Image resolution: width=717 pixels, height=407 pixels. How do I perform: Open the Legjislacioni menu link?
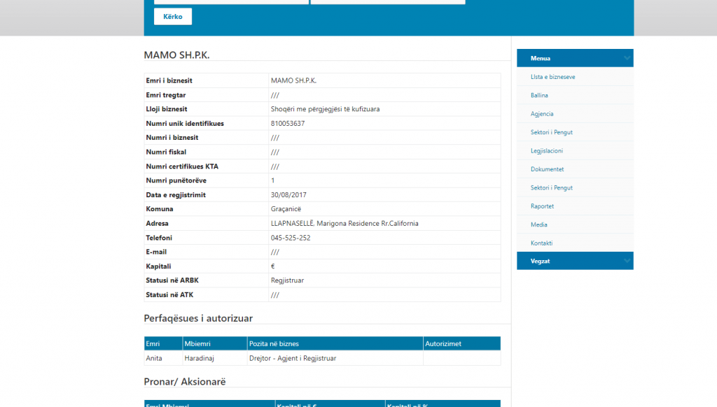[x=547, y=151]
